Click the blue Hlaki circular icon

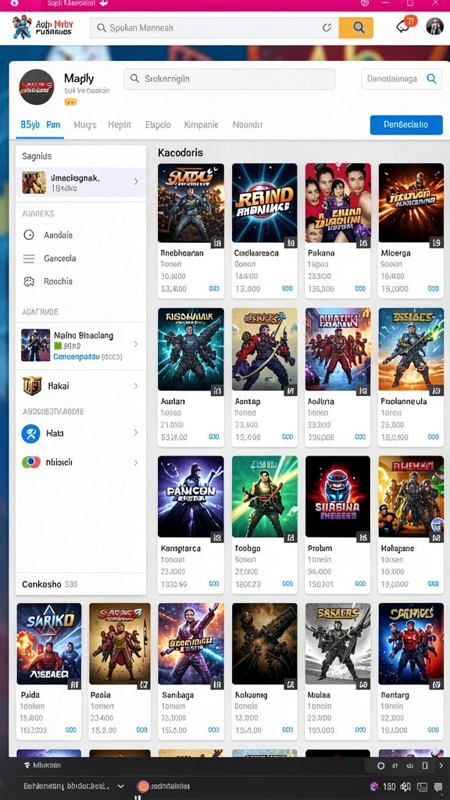[x=30, y=433]
